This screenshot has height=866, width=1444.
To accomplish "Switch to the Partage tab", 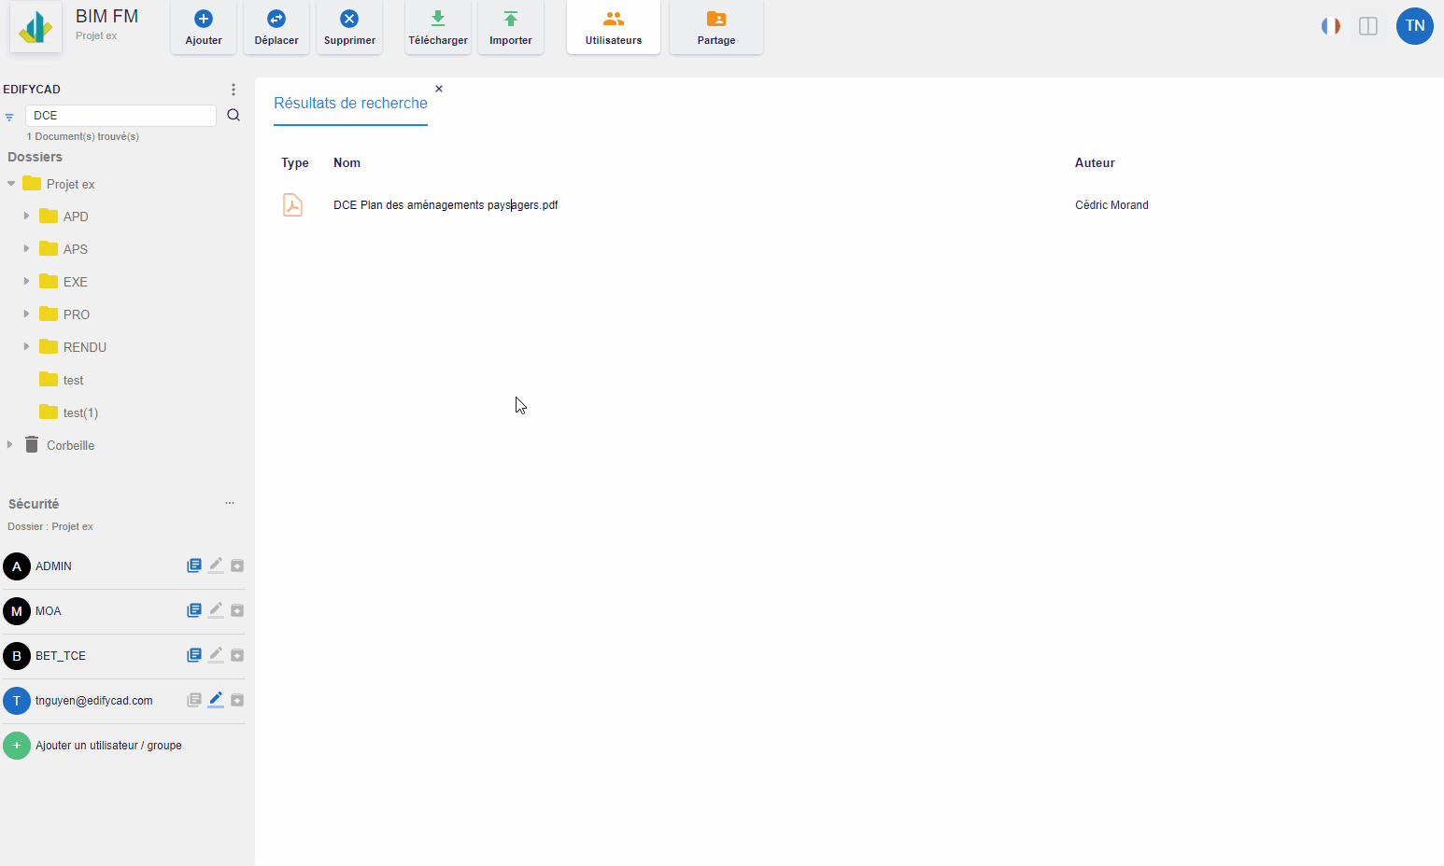I will point(716,28).
